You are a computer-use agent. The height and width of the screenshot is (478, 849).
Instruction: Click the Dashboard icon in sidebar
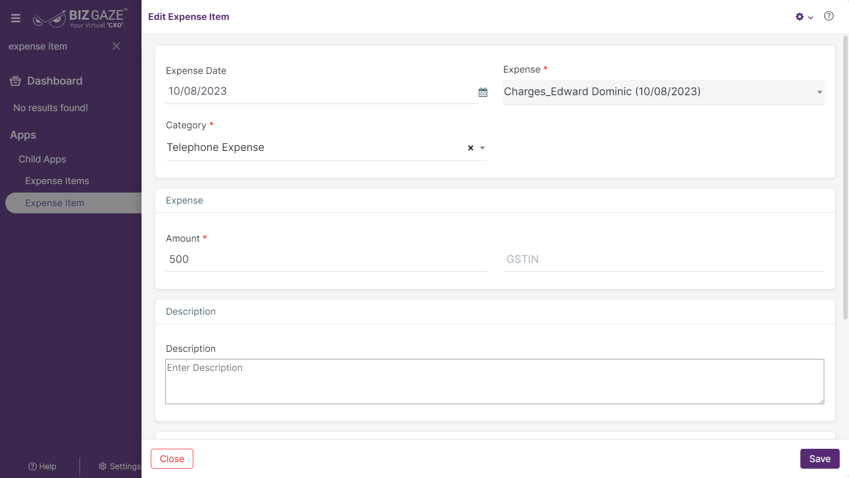[x=15, y=81]
